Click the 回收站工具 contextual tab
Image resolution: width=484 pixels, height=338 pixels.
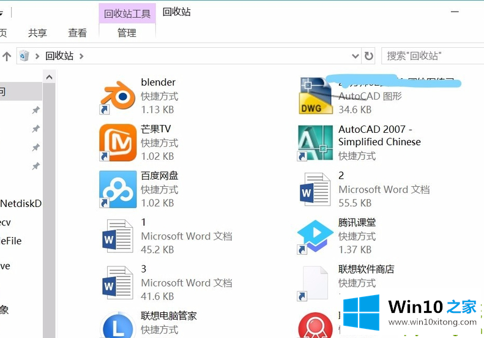(x=127, y=13)
